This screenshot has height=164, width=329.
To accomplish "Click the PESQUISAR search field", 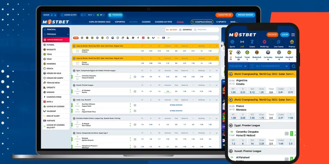I will coord(206,30).
